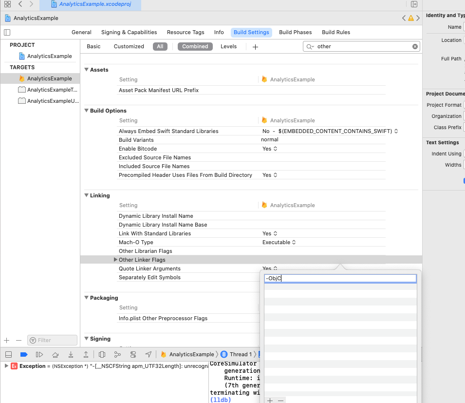Click the Step Out debug icon

pos(86,354)
